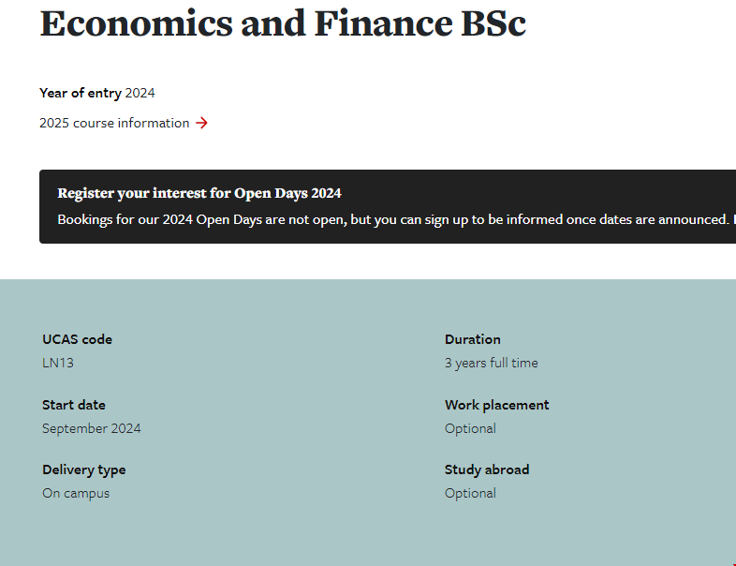Click the Study abroad label
This screenshot has height=566, width=736.
coord(487,469)
